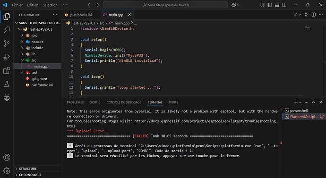Screen dimensions: 326x178
Task: Open the Source Control view
Action: point(7,43)
